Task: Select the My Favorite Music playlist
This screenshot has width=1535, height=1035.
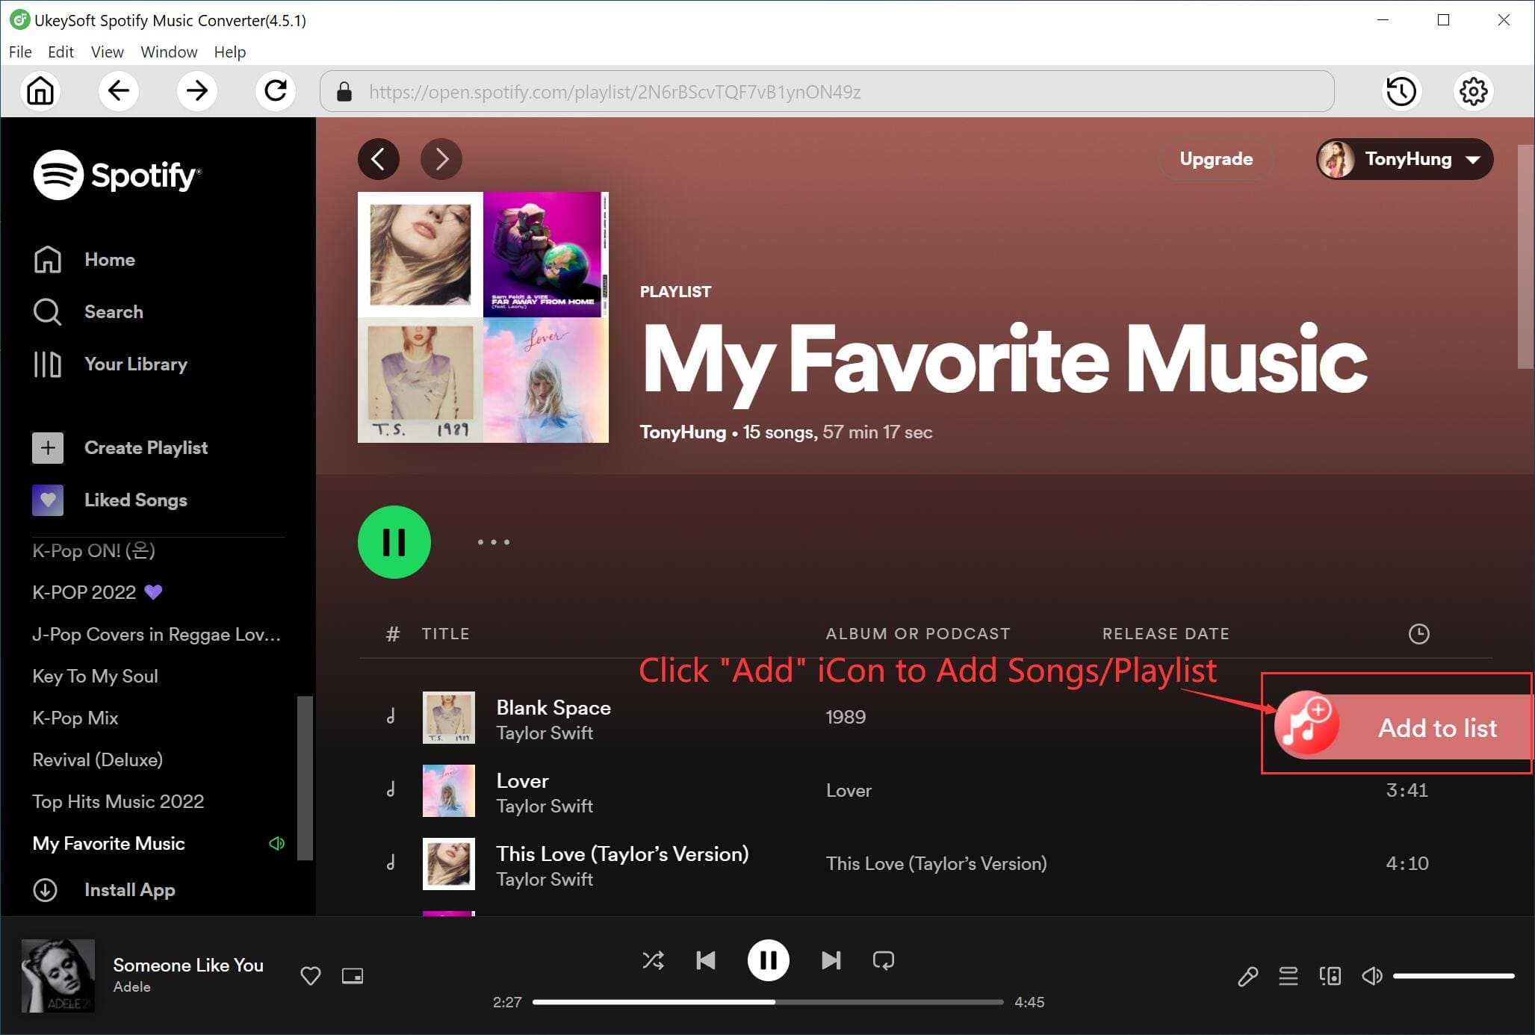Action: (x=108, y=843)
